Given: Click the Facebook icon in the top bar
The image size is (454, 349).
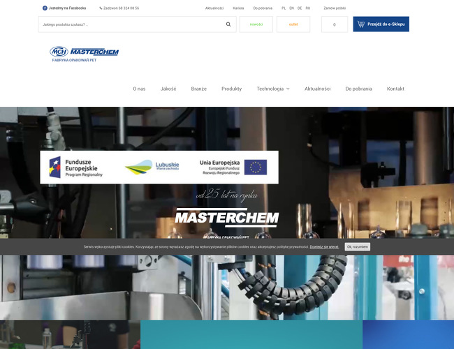Looking at the screenshot, I should [x=45, y=8].
